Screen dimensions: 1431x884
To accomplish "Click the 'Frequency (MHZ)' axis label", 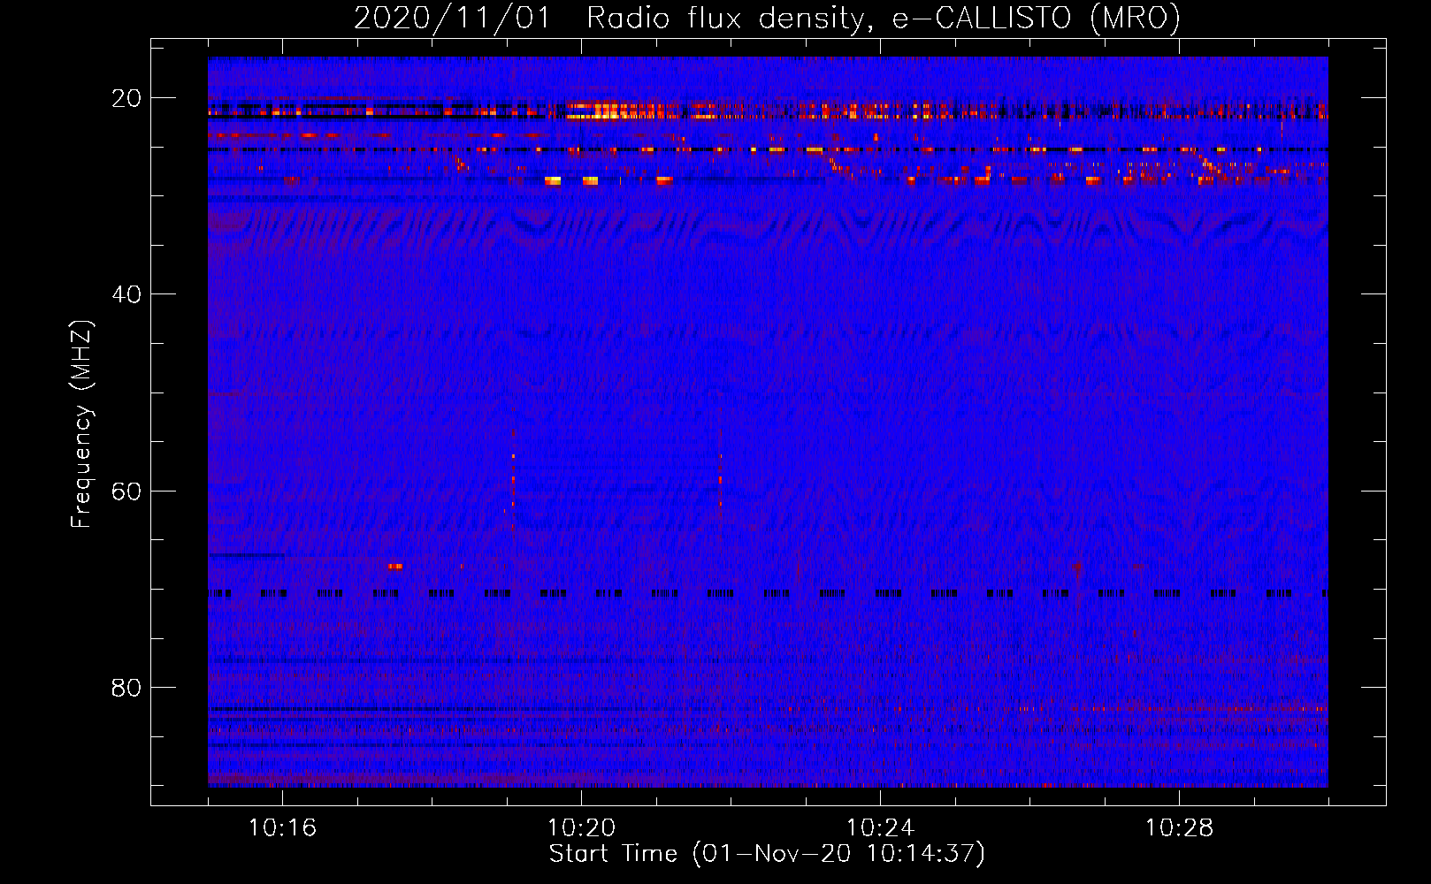I will (x=81, y=425).
